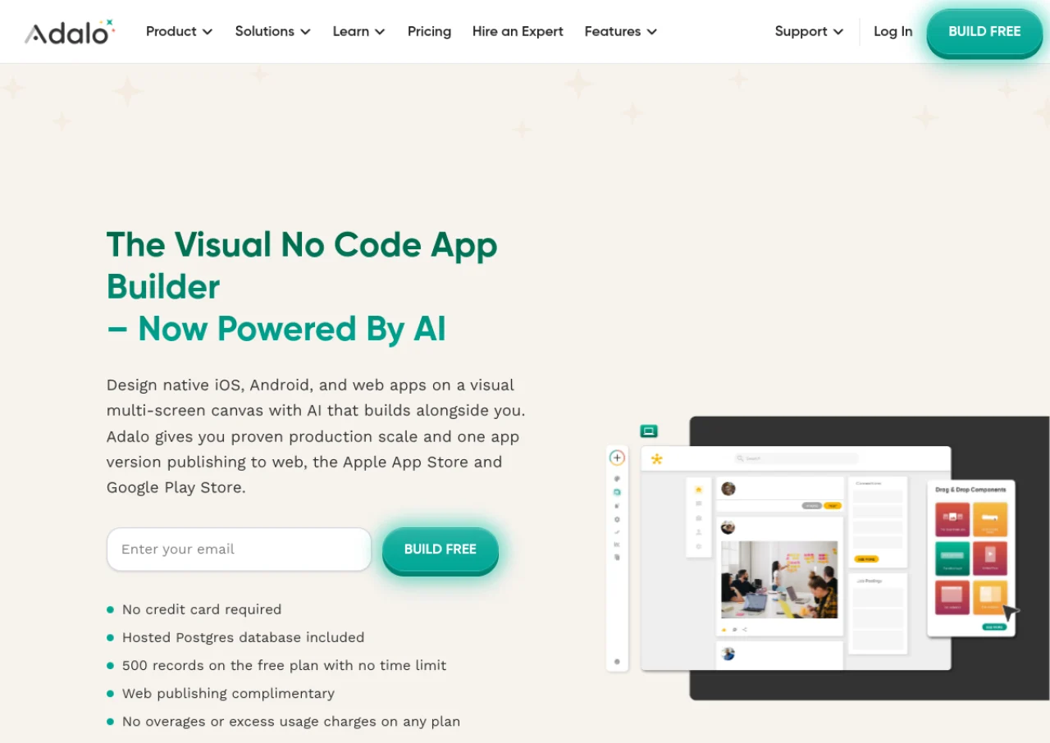Expand the Learn dropdown
This screenshot has height=743, width=1050.
pos(358,31)
